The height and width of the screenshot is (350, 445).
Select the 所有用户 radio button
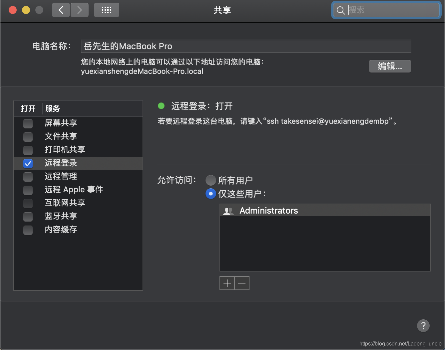pyautogui.click(x=211, y=180)
